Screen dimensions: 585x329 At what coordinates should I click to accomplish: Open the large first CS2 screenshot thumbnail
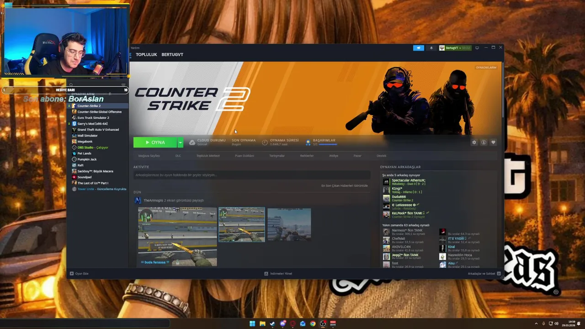(177, 237)
